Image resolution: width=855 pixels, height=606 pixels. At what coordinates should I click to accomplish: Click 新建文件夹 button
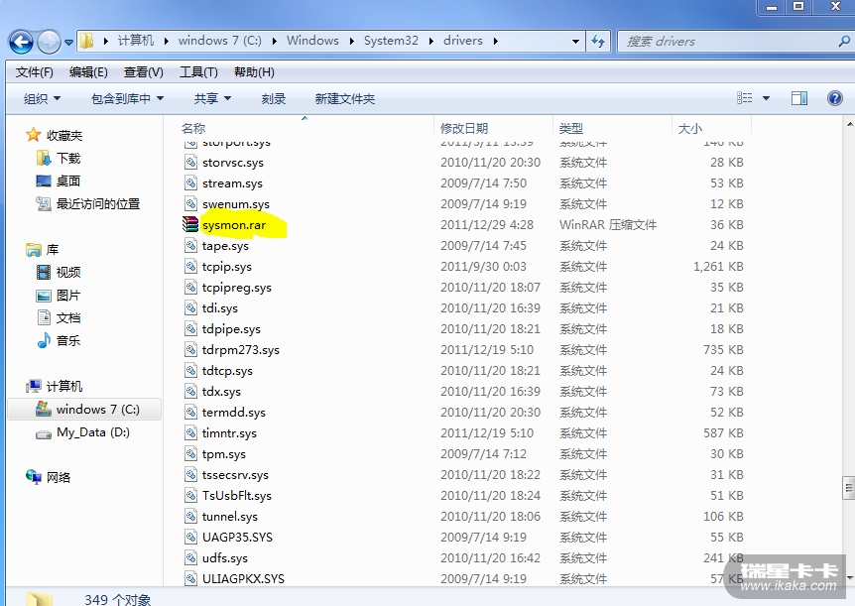(344, 99)
